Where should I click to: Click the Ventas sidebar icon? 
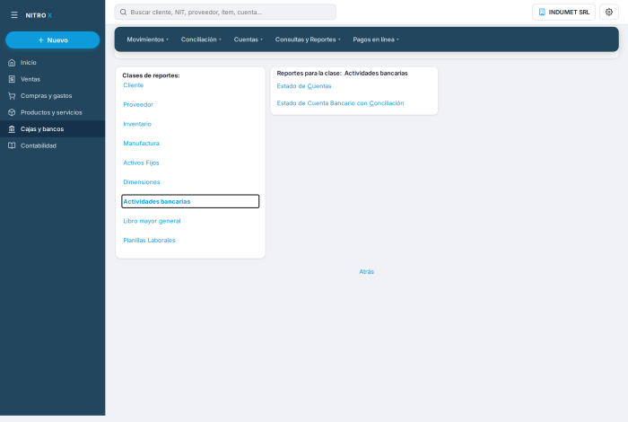coord(12,79)
